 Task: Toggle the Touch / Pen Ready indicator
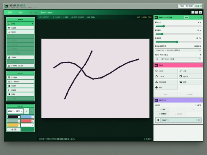pyautogui.click(x=186, y=6)
